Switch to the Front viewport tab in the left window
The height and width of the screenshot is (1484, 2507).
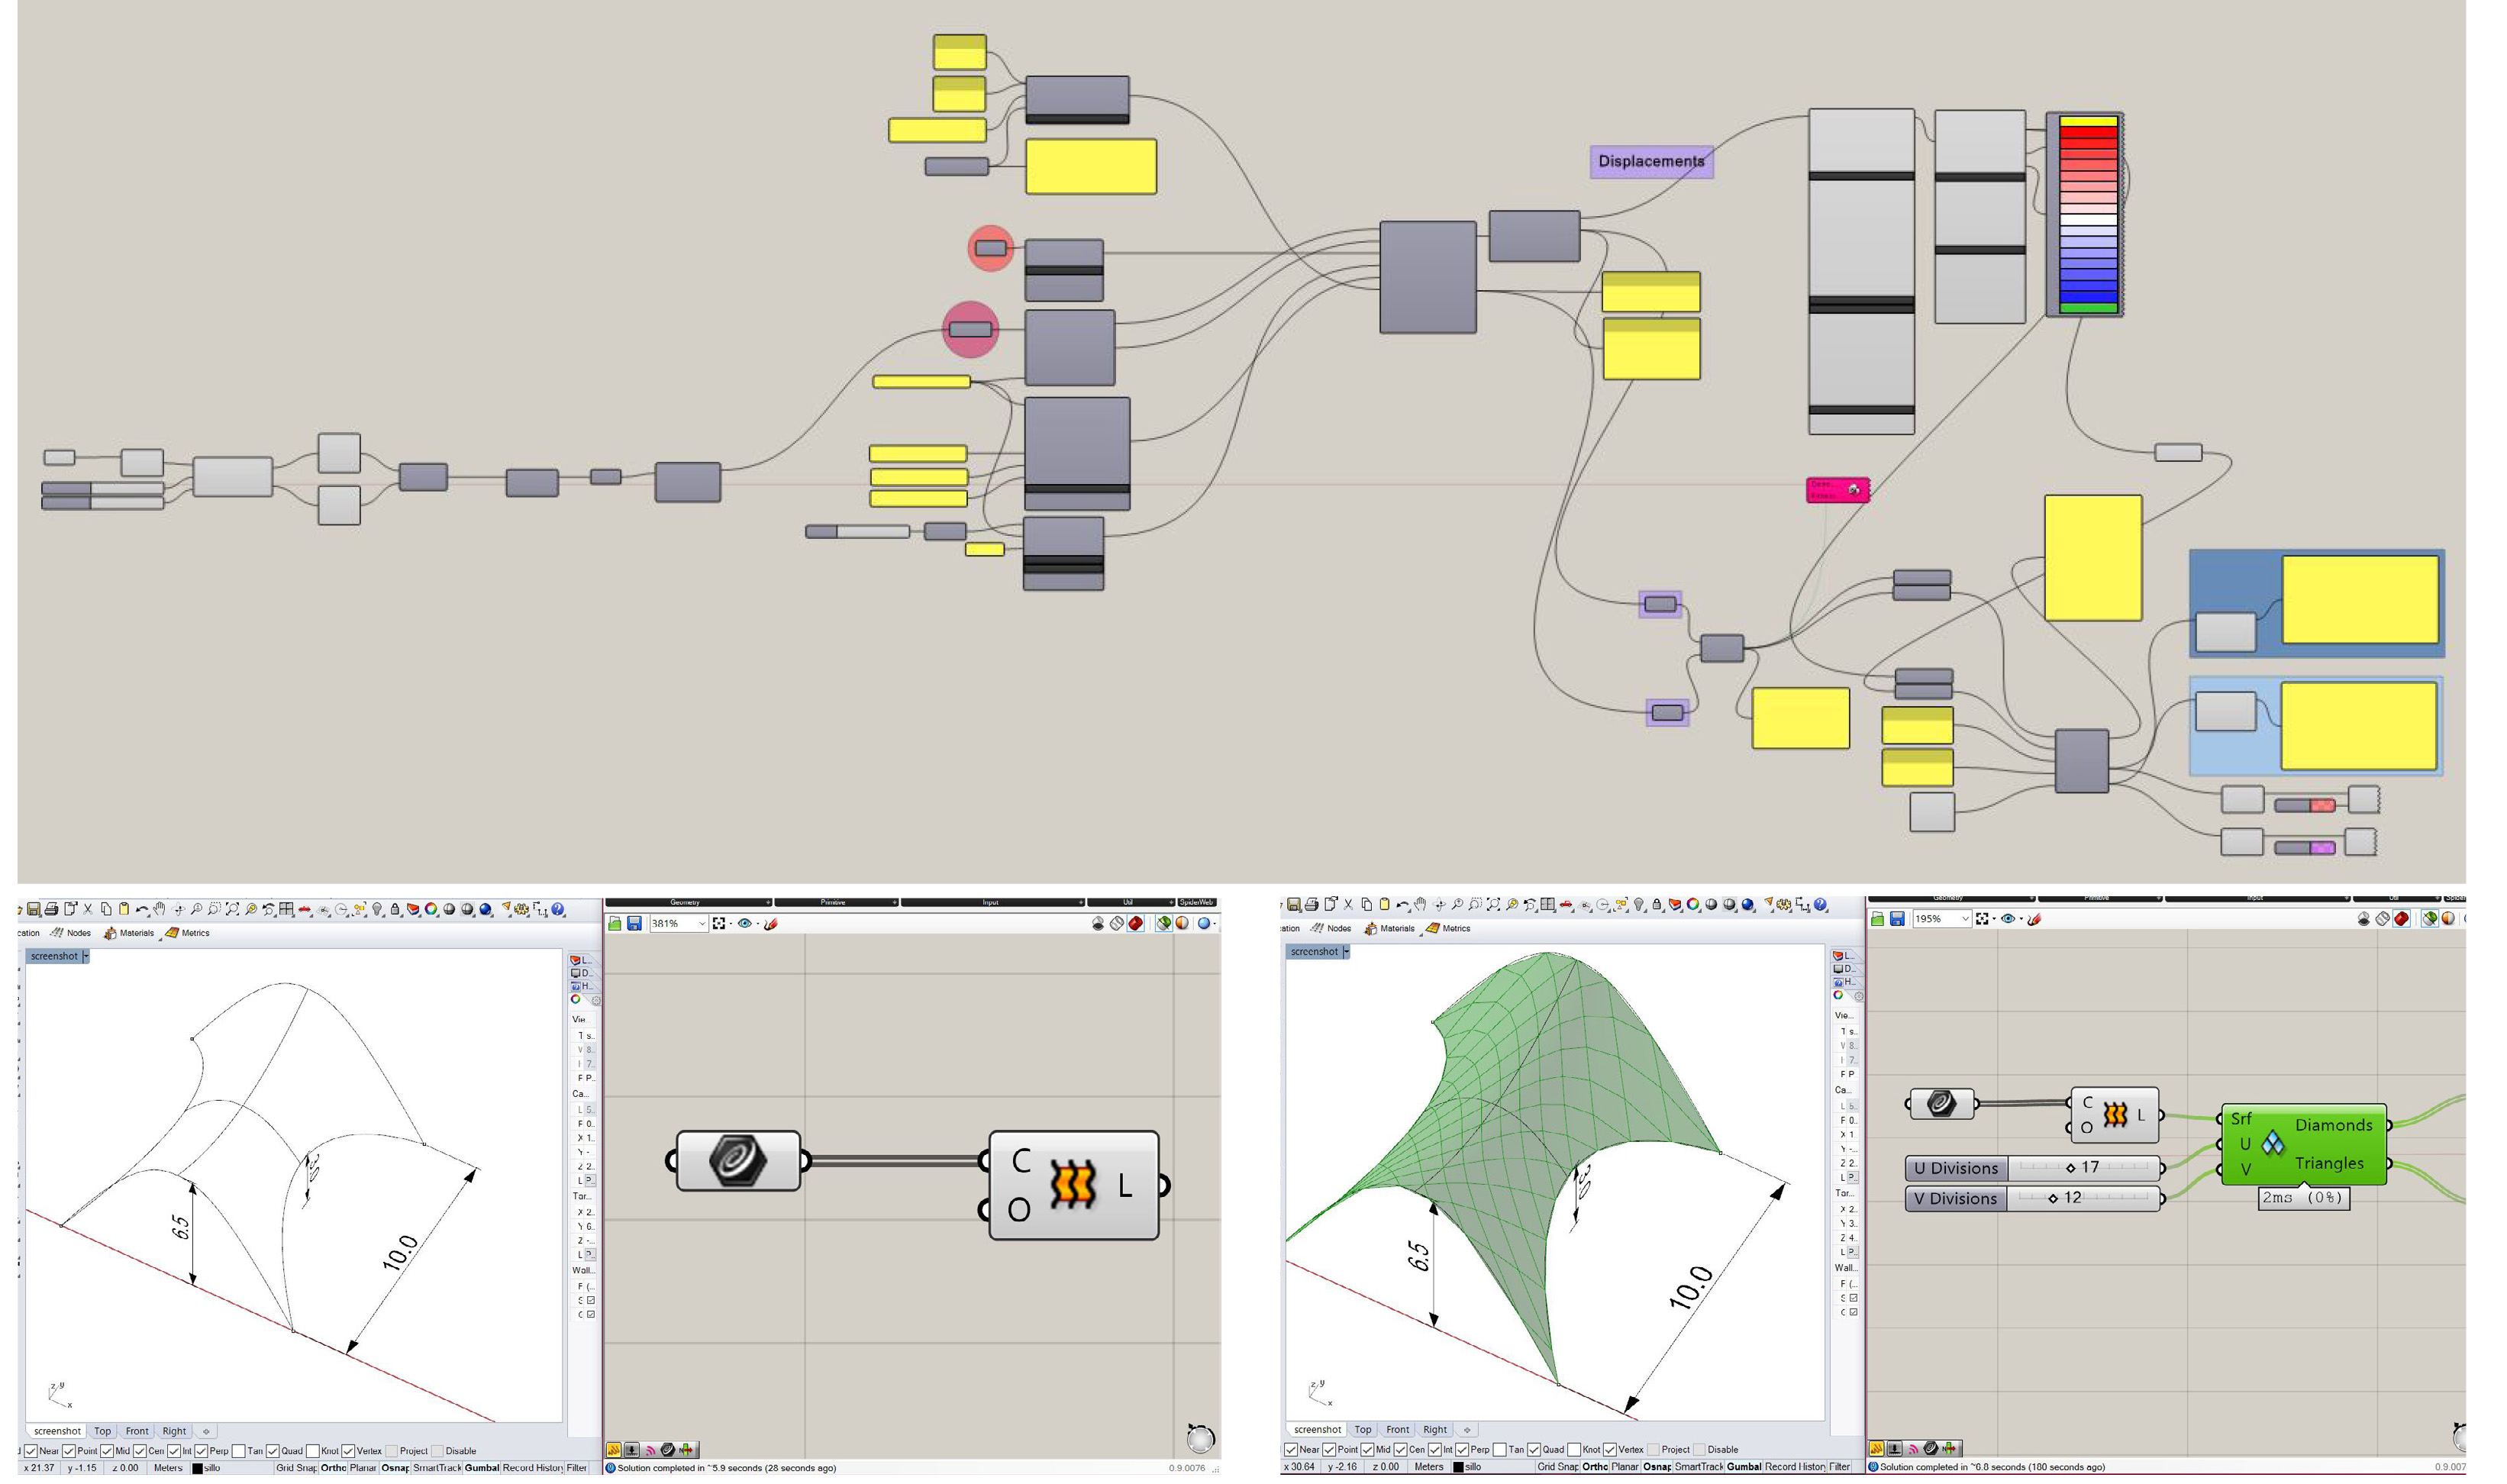(x=137, y=1432)
